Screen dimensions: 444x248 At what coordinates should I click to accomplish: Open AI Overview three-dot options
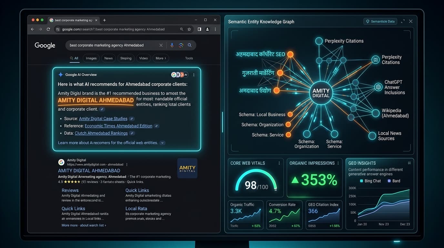[194, 75]
